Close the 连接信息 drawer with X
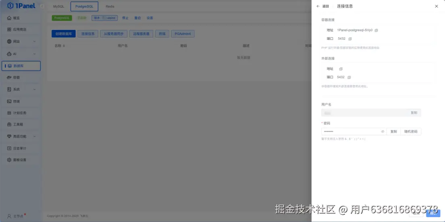 (x=437, y=6)
